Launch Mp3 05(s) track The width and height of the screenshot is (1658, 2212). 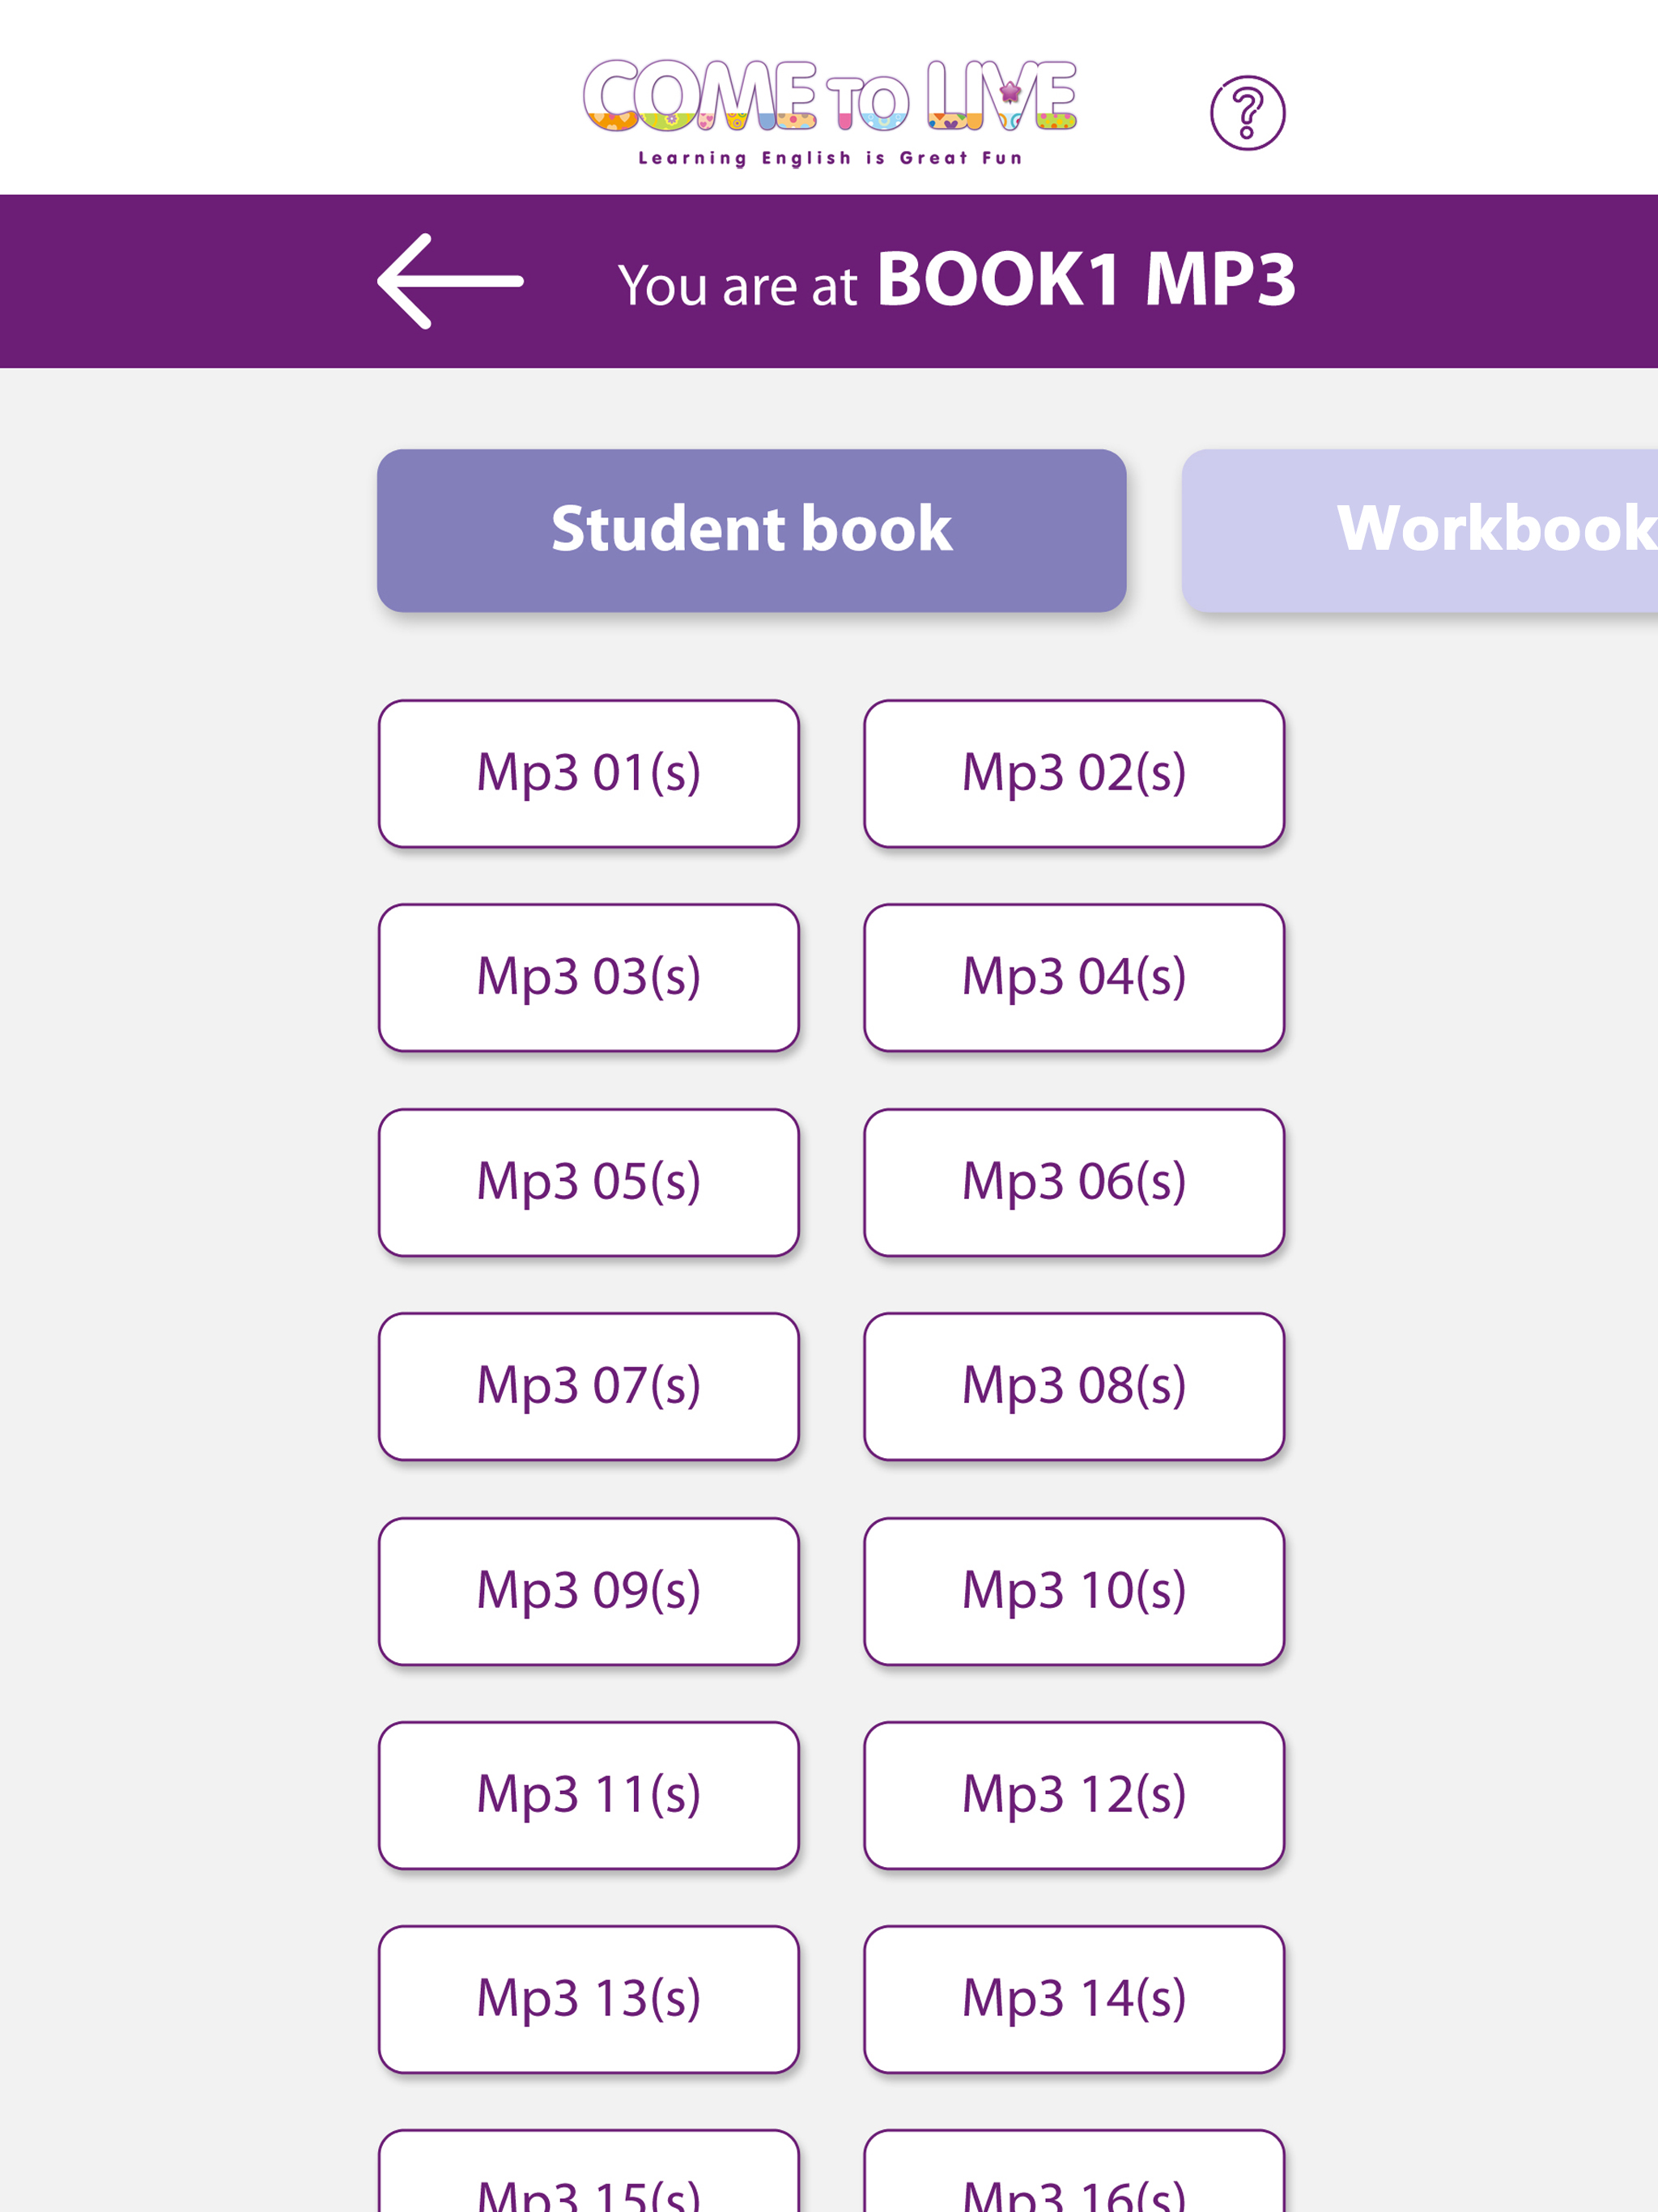tap(588, 1182)
